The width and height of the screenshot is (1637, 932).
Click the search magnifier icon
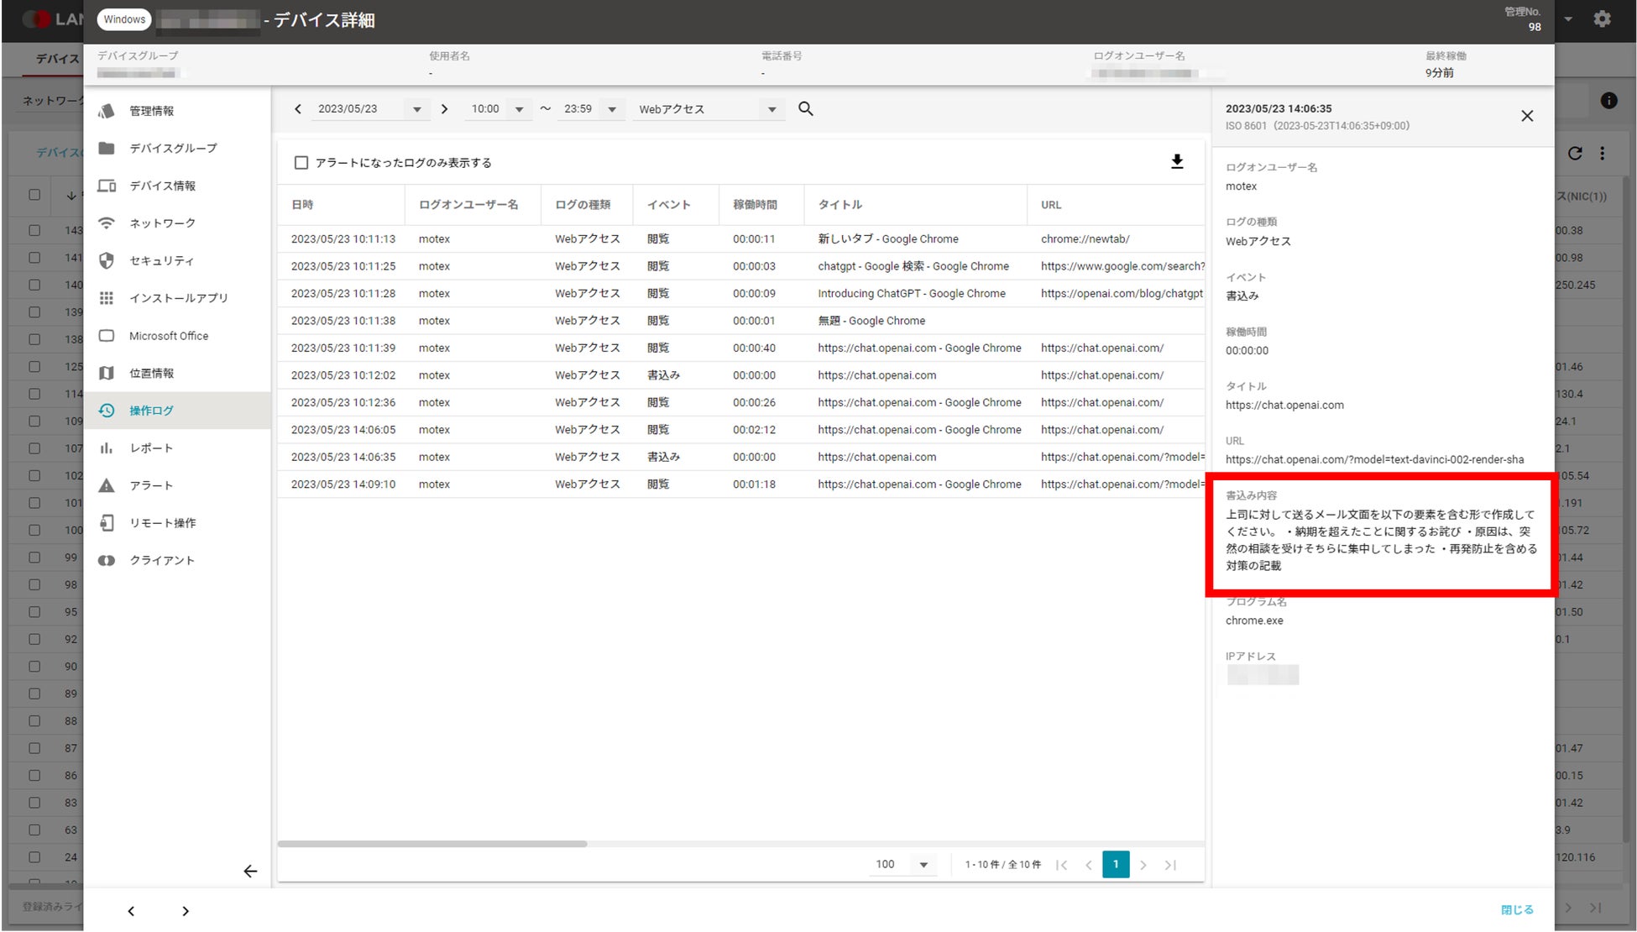tap(805, 109)
